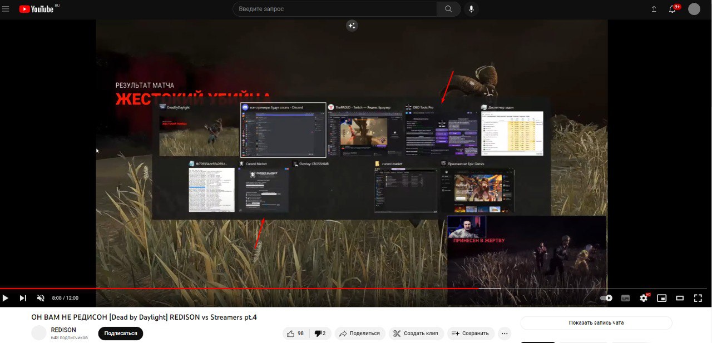Open the YouTube guide hamburger menu
Viewport: 712px width, 343px height.
pos(6,9)
